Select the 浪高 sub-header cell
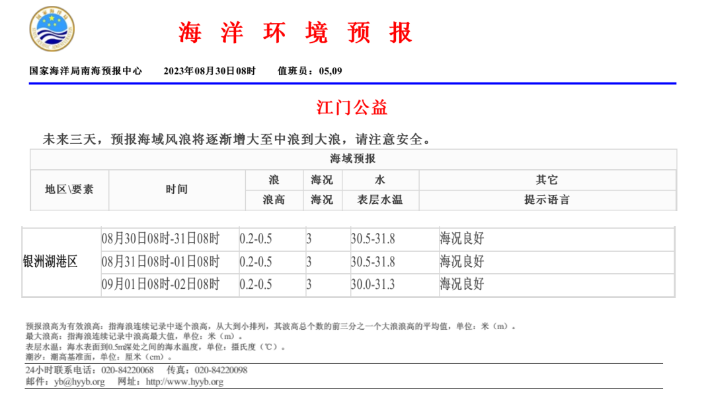Screen dimensions: 702x403 (274, 200)
